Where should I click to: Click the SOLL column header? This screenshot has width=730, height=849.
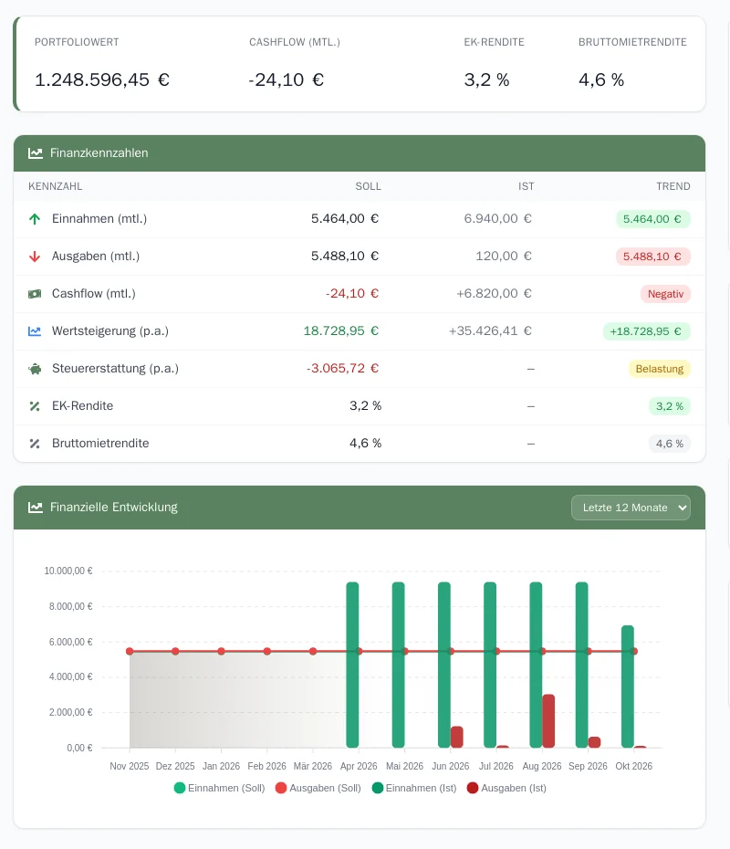368,186
